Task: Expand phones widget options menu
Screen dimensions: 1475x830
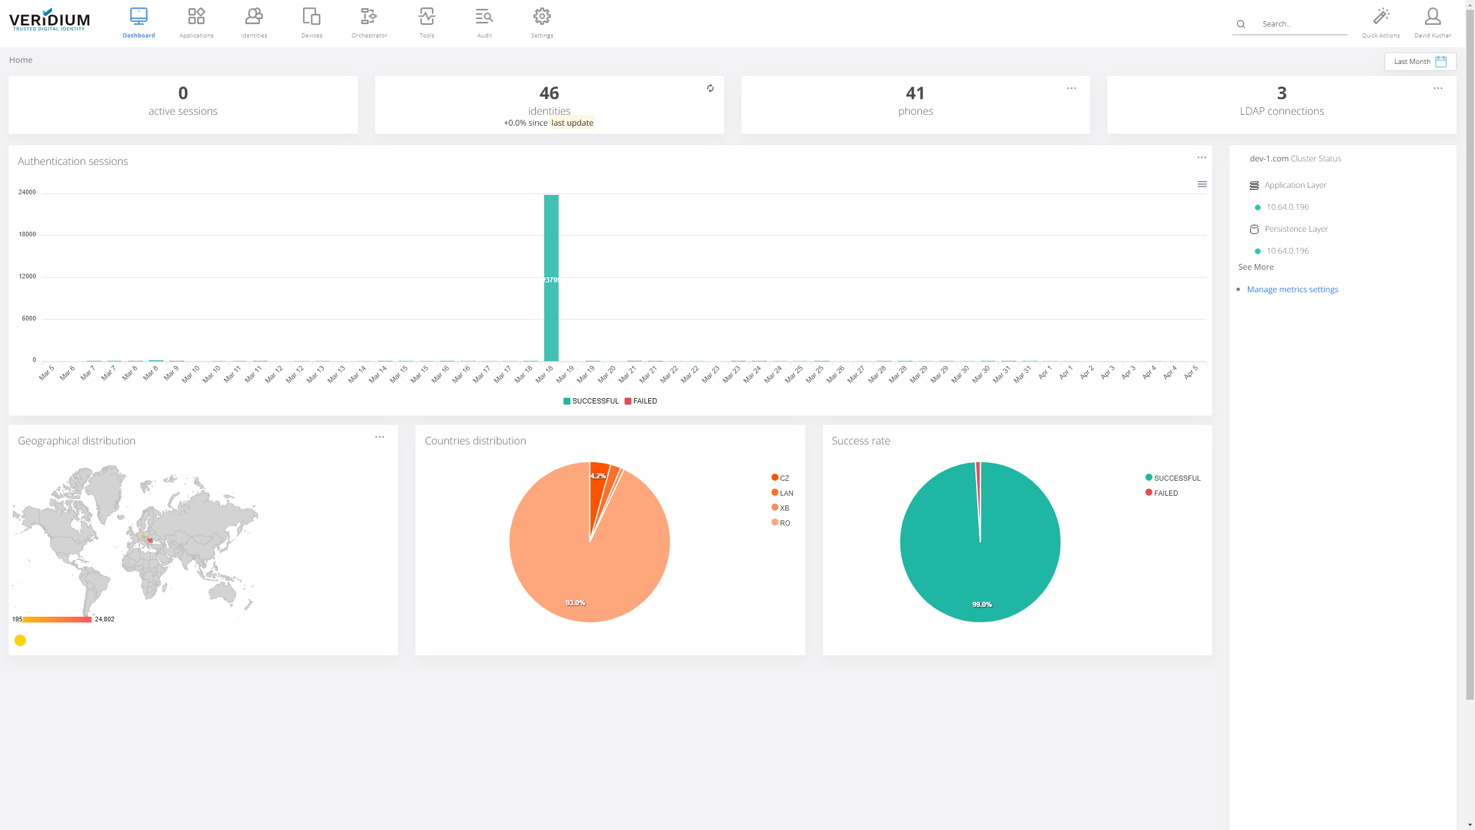Action: [x=1071, y=88]
